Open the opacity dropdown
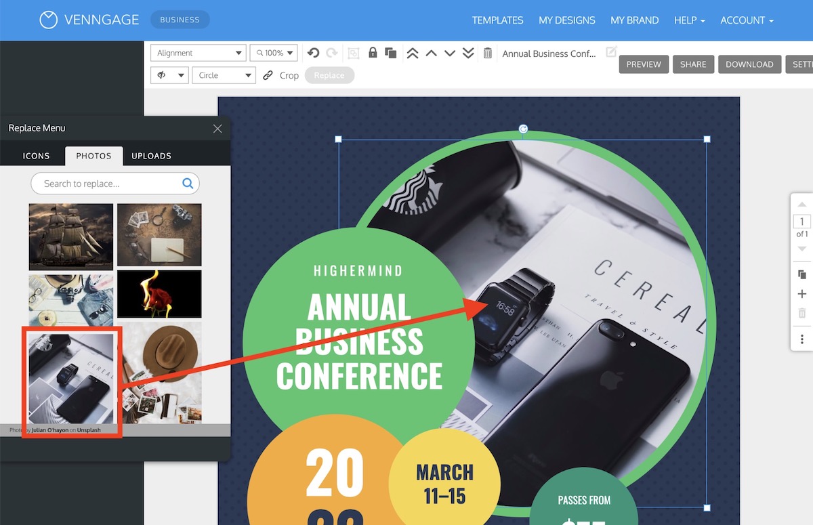Screen dimensions: 813x525 (x=169, y=75)
